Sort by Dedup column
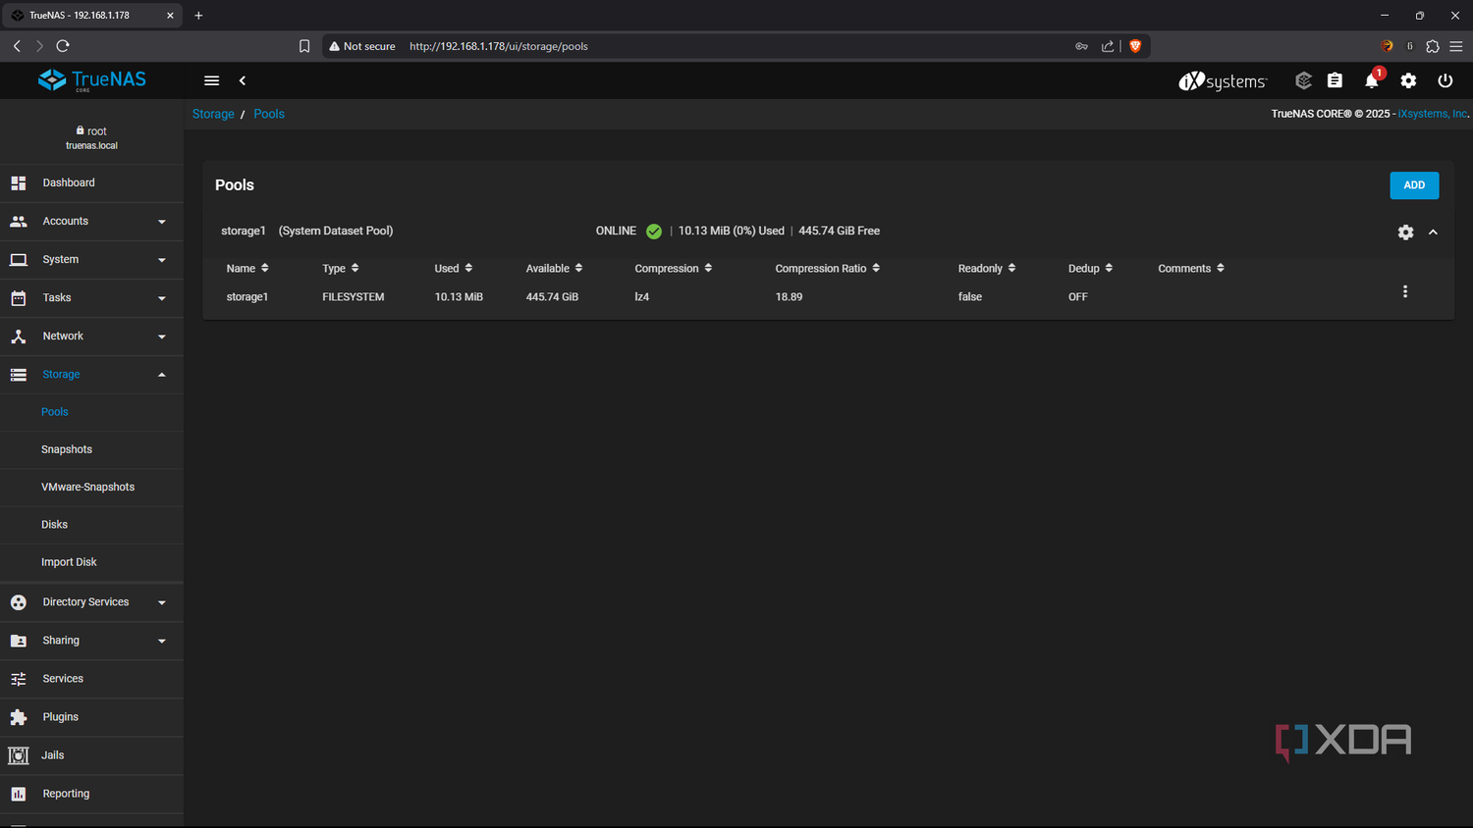 [1090, 269]
